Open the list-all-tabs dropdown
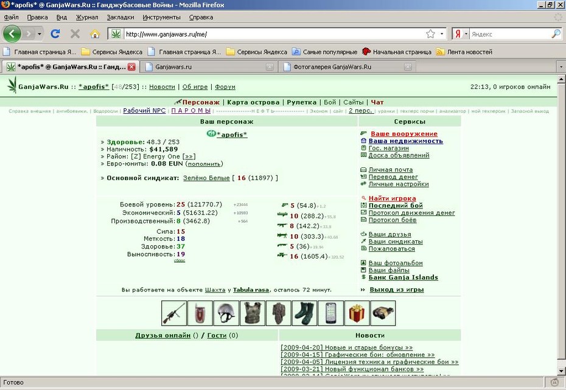 [561, 67]
